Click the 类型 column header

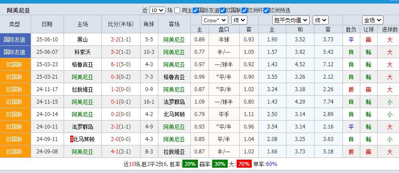tap(15, 24)
